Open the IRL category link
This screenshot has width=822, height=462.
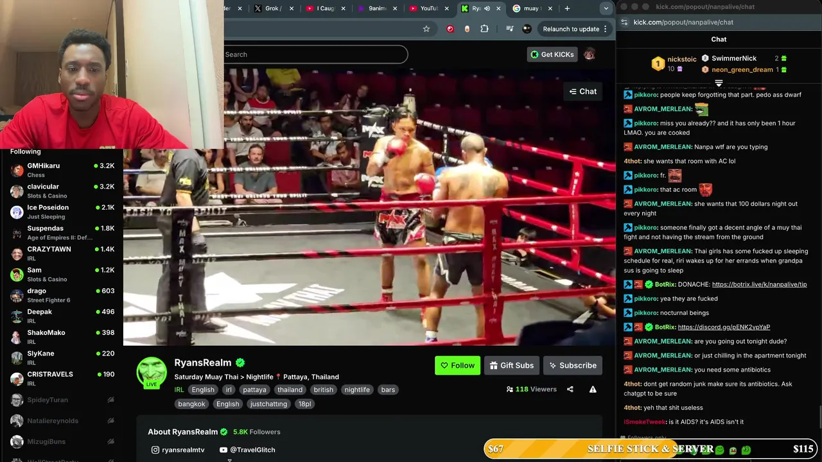[179, 389]
